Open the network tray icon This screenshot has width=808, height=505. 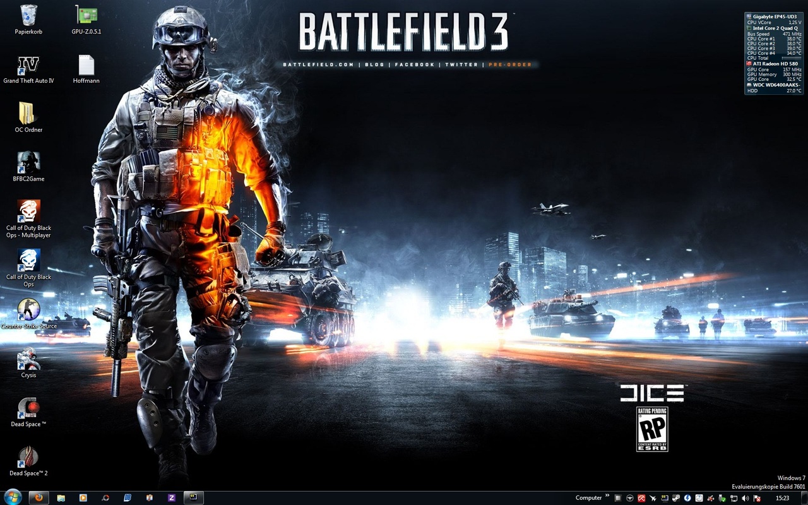click(733, 498)
